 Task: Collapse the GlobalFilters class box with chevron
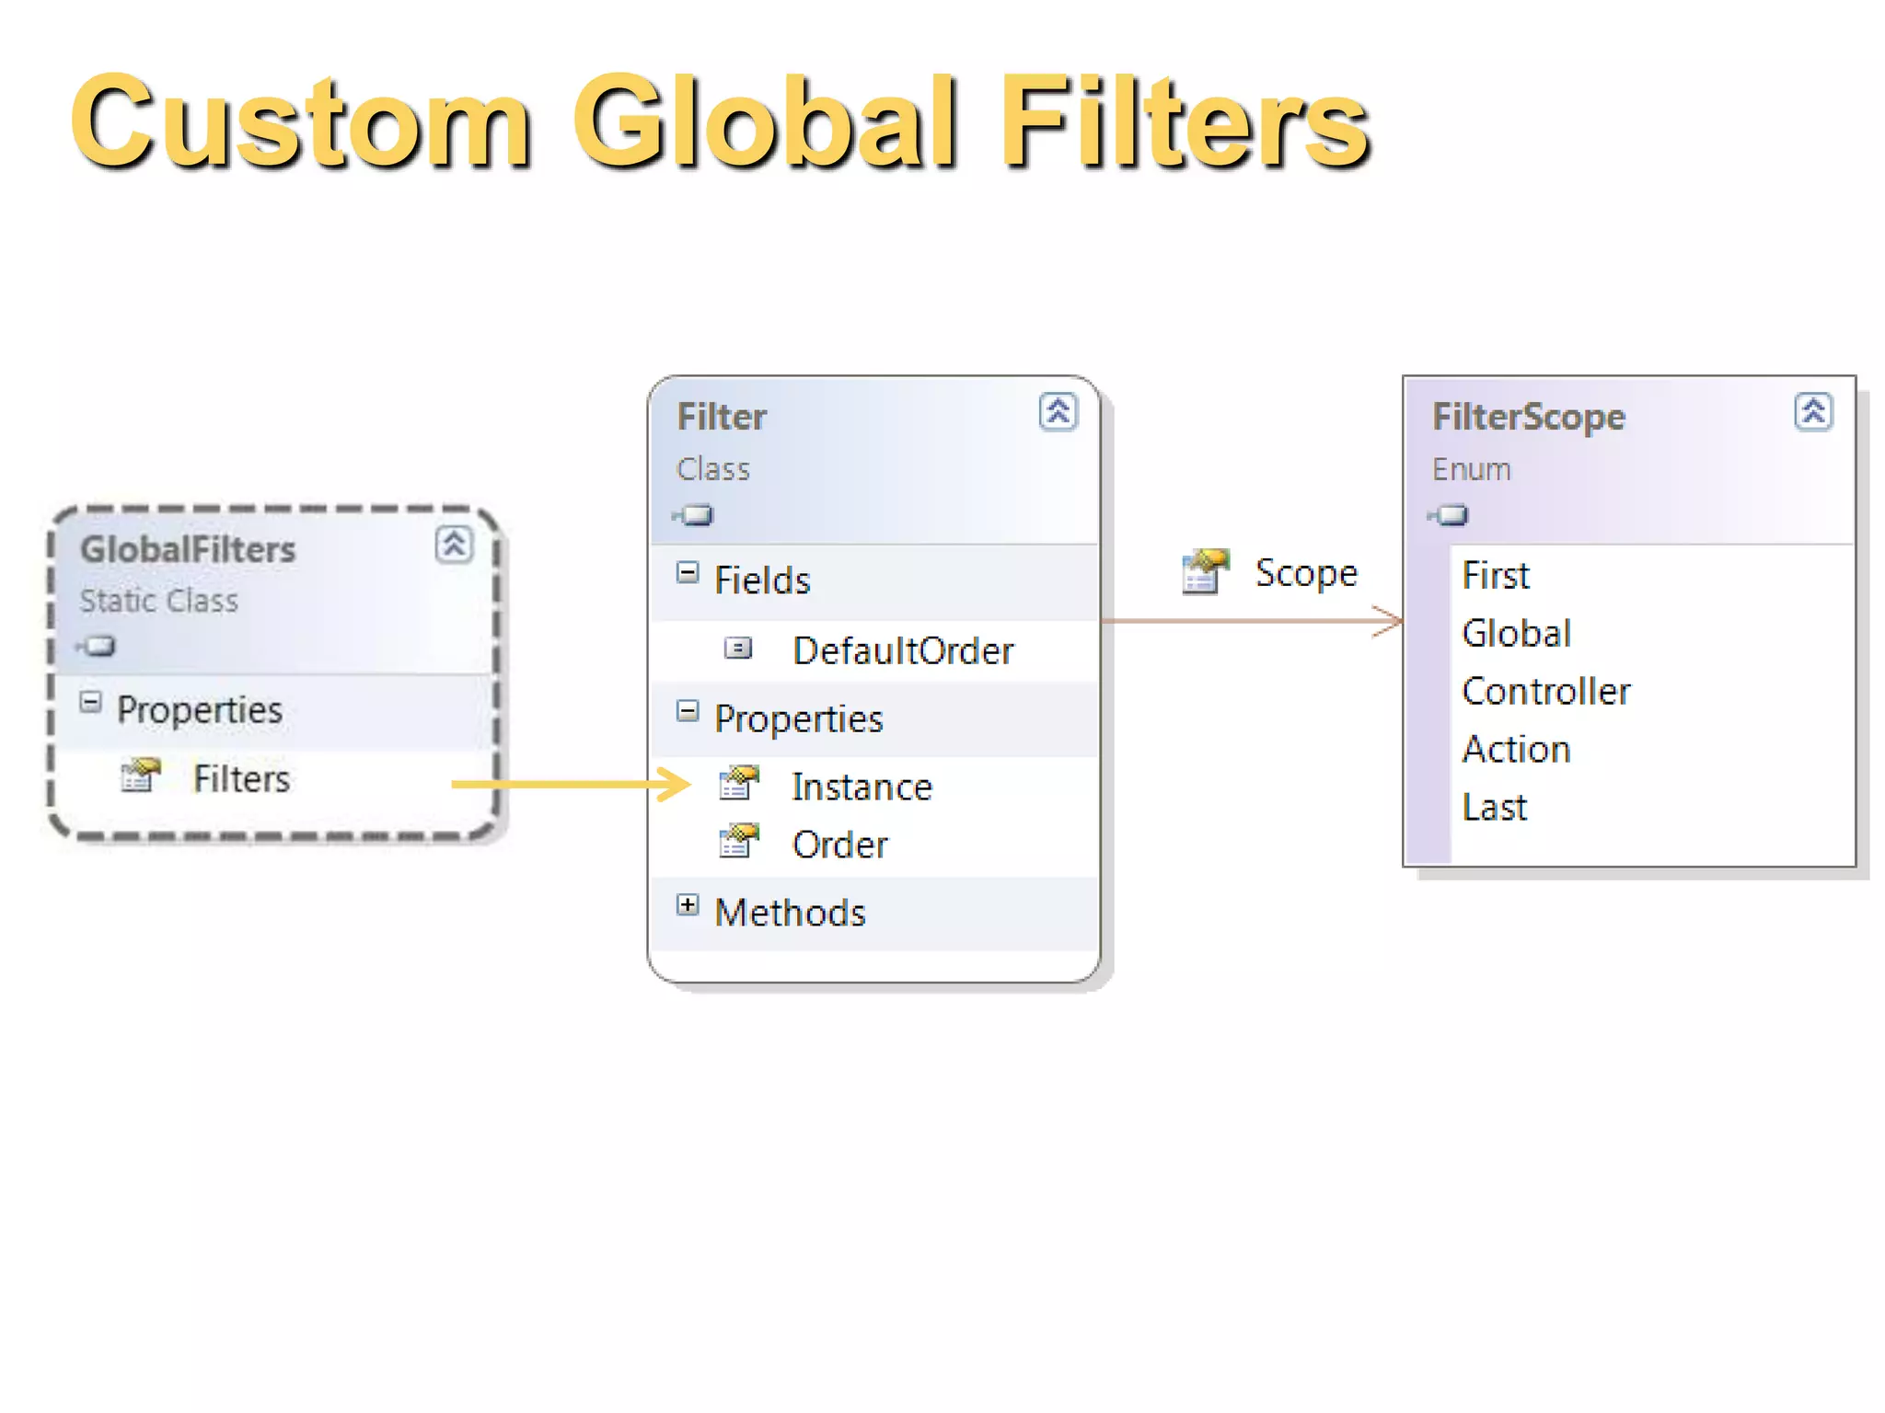(454, 545)
